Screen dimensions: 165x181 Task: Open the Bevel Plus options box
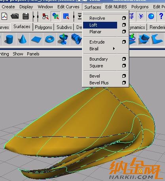124,83
